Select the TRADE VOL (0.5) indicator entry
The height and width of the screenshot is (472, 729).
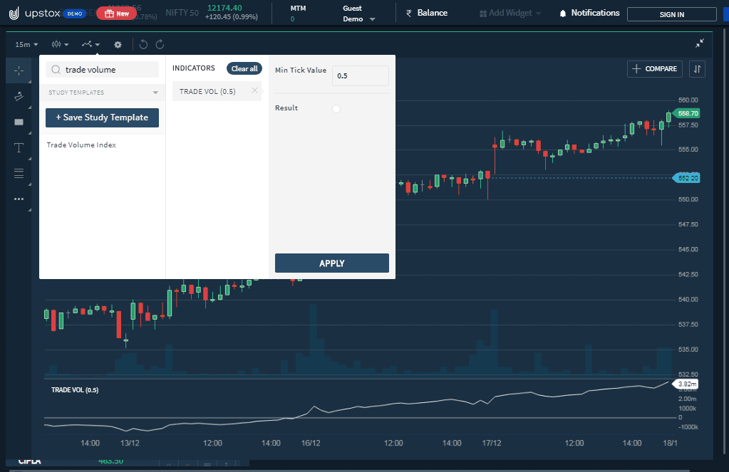(217, 92)
